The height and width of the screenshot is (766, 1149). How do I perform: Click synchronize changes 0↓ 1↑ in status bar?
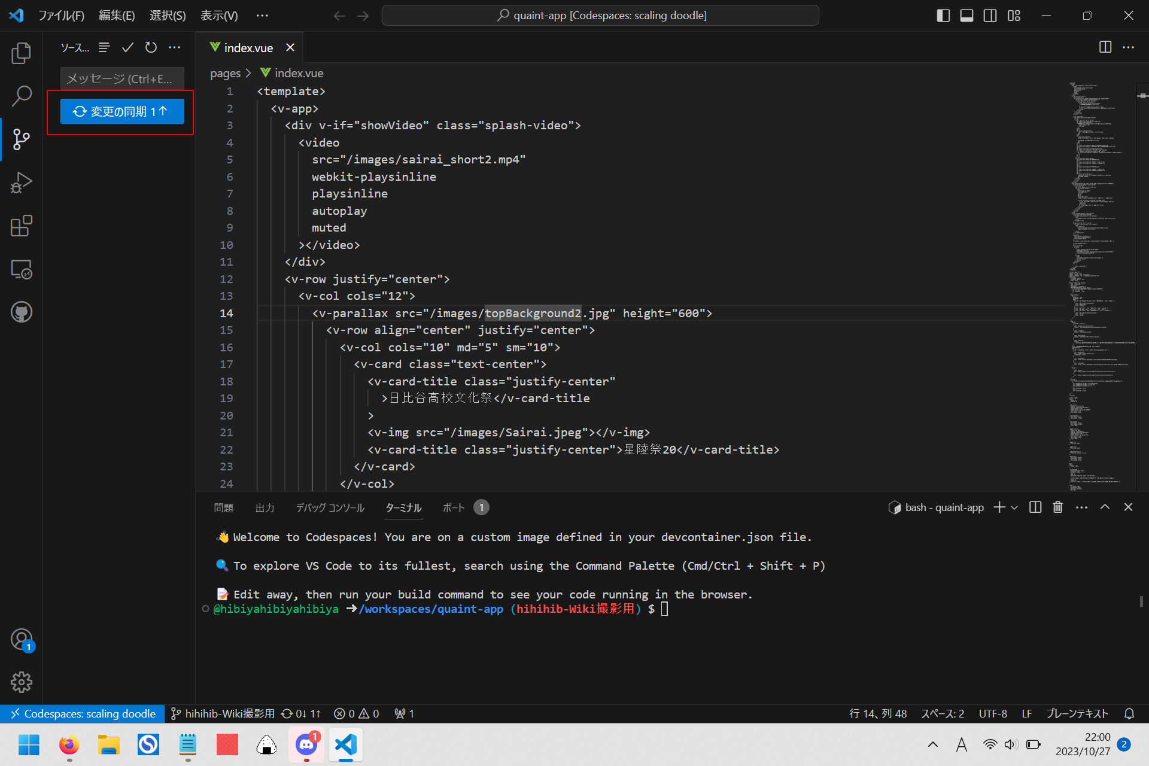point(301,713)
